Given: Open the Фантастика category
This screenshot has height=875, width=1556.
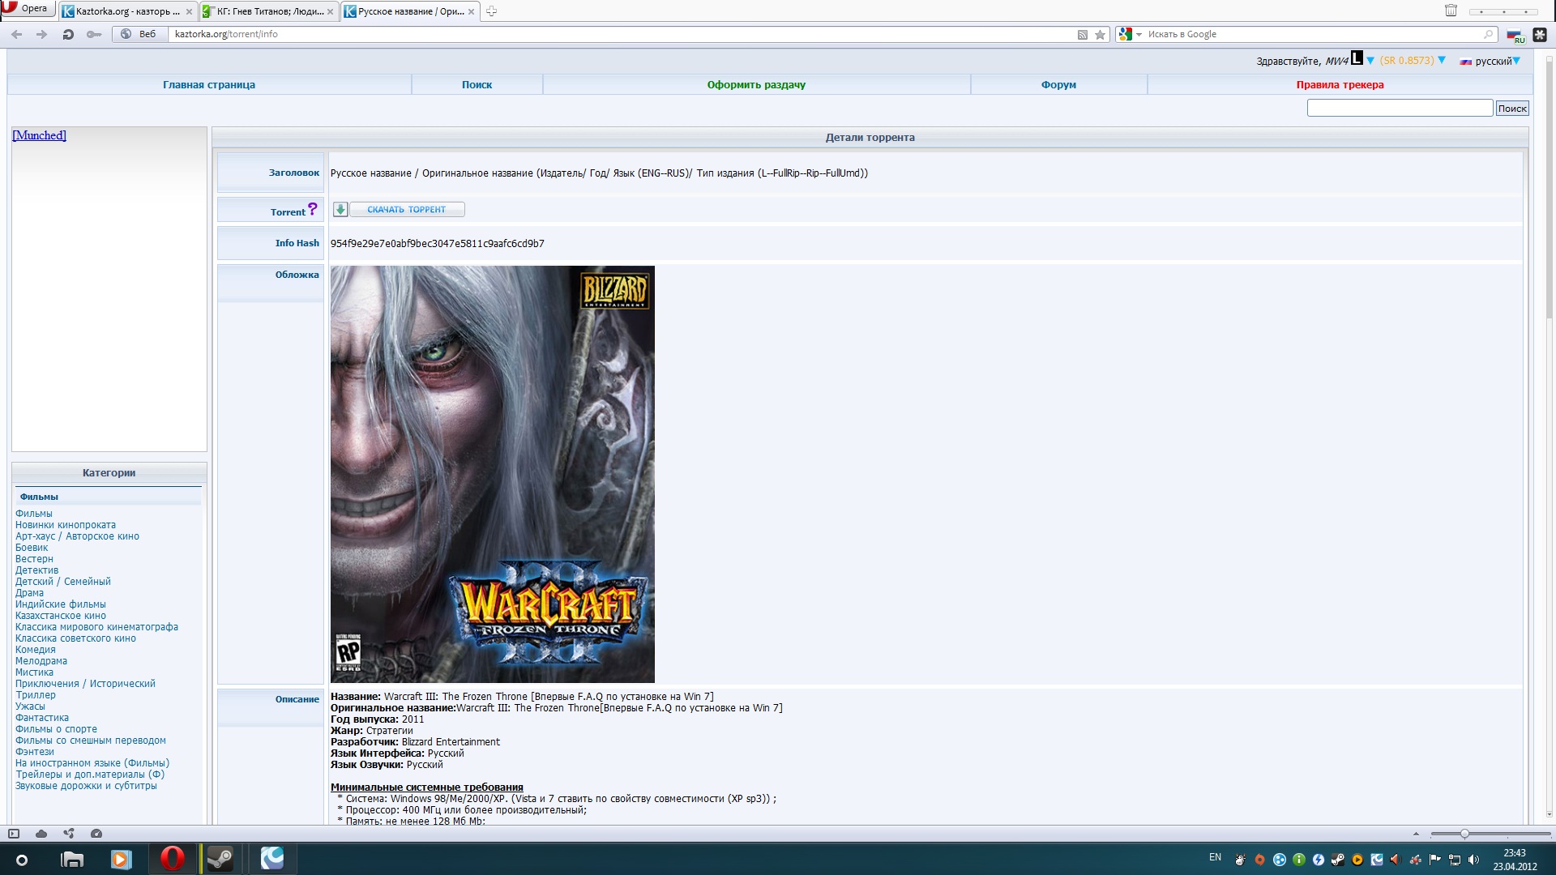Looking at the screenshot, I should tap(42, 718).
